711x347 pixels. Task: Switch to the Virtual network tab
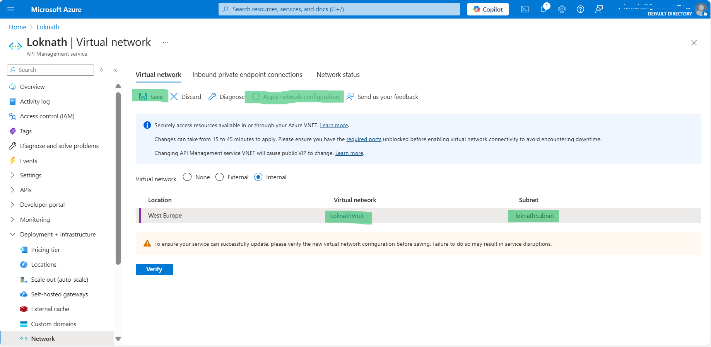pos(158,75)
